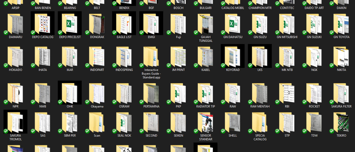Open the SAKURA FILTER folder
The width and height of the screenshot is (355, 152).
(x=341, y=94)
